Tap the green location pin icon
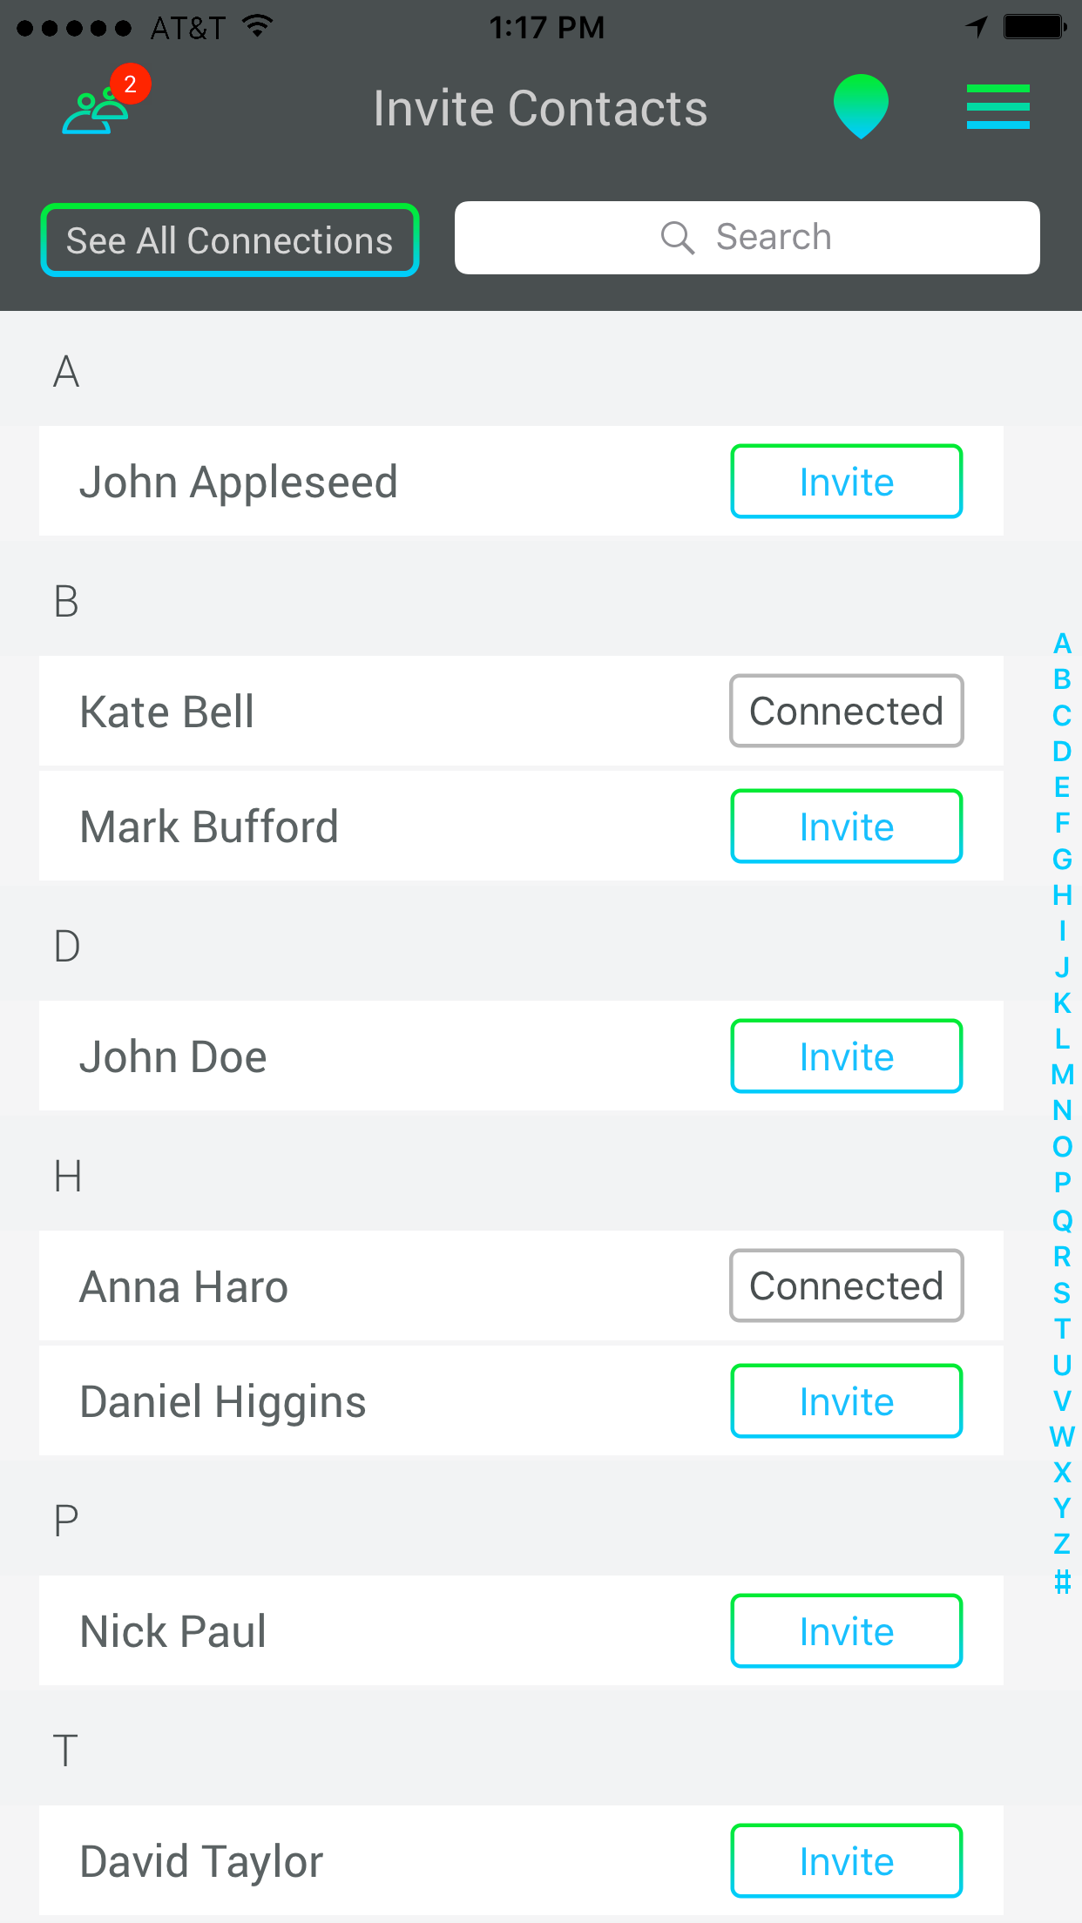The image size is (1082, 1923). tap(861, 106)
